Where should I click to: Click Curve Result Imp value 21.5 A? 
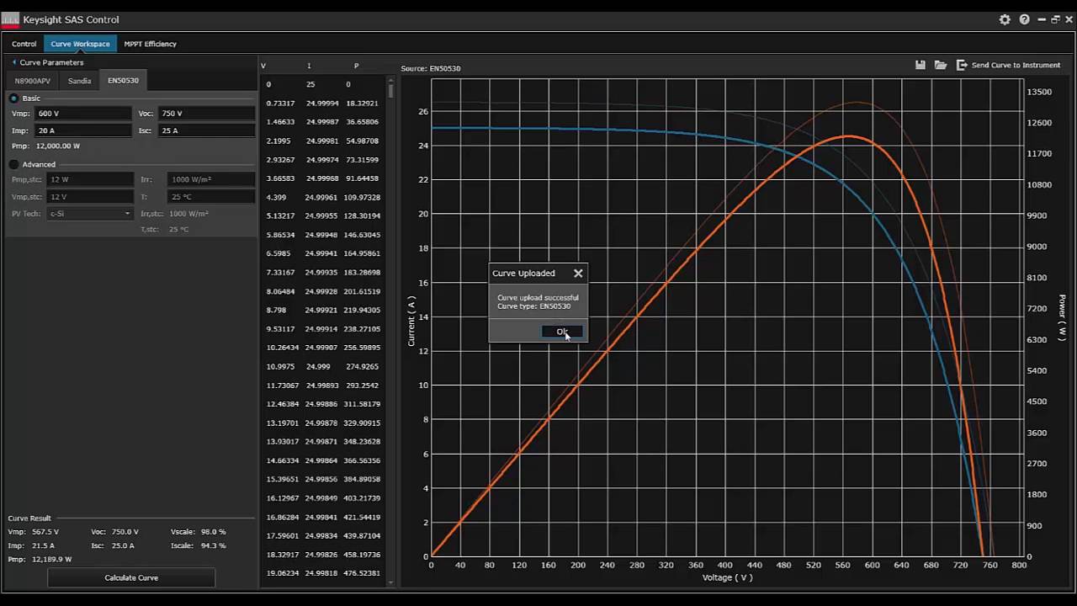tap(42, 545)
